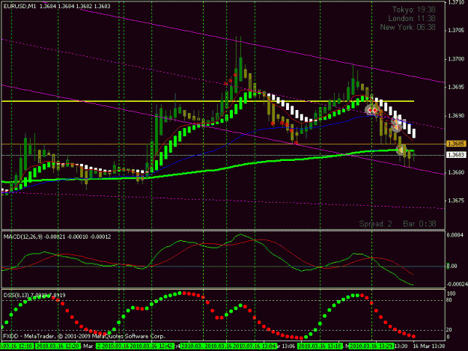Screen dimensions: 468x351
Task: Click the 1.3695 price axis label
Action: [x=456, y=88]
